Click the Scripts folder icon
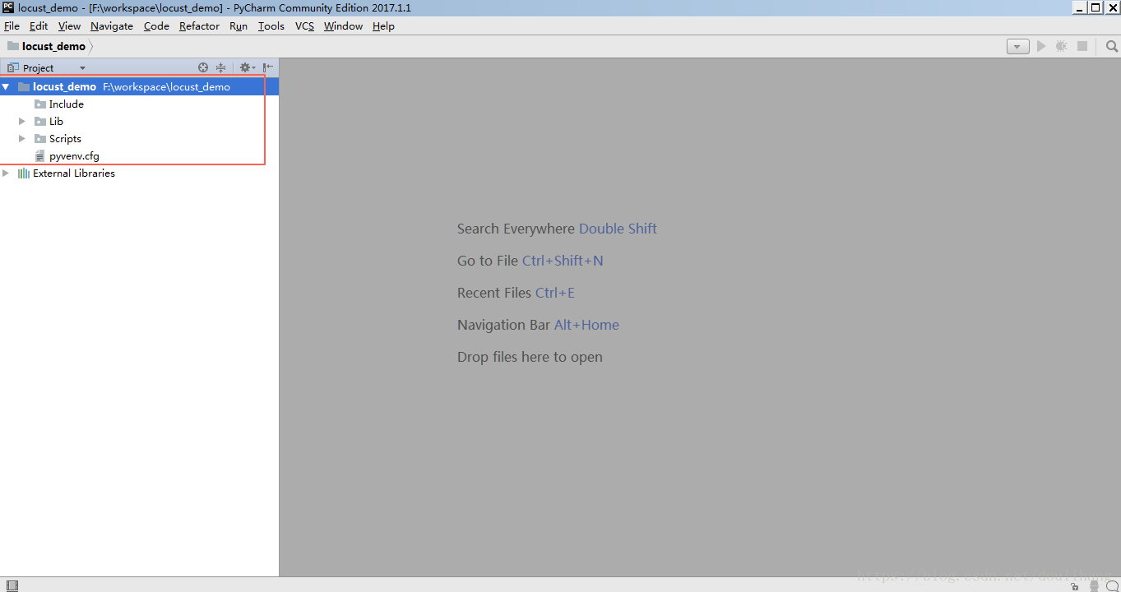The image size is (1121, 592). tap(40, 138)
